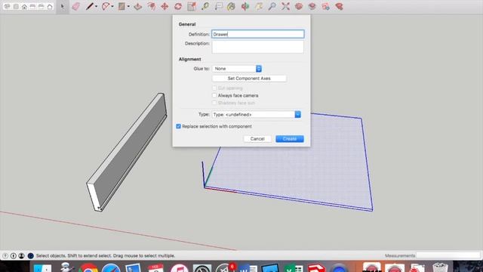483x272 pixels.
Task: Expand the Shape tool dropdown arrow
Action: tap(128, 7)
